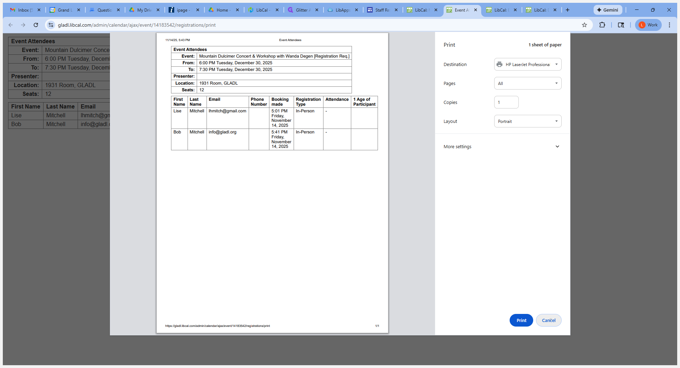Click the Copies number field

pyautogui.click(x=506, y=102)
